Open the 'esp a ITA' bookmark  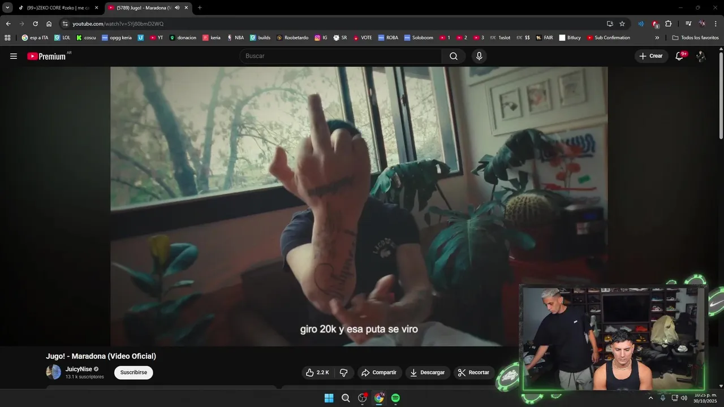click(35, 38)
